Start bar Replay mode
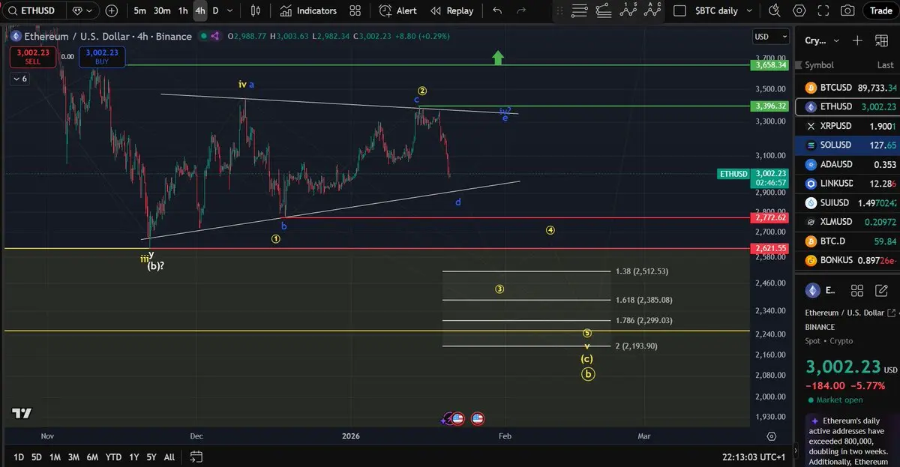The image size is (900, 467). point(451,10)
